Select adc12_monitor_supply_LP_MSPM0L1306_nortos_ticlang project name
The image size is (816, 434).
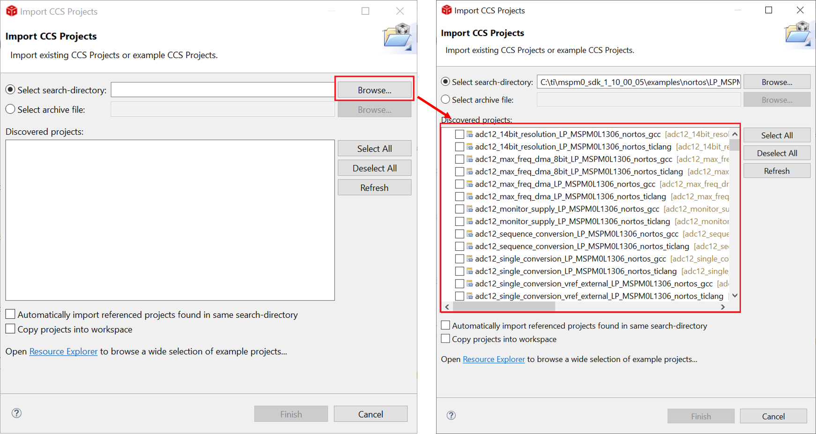coord(572,221)
